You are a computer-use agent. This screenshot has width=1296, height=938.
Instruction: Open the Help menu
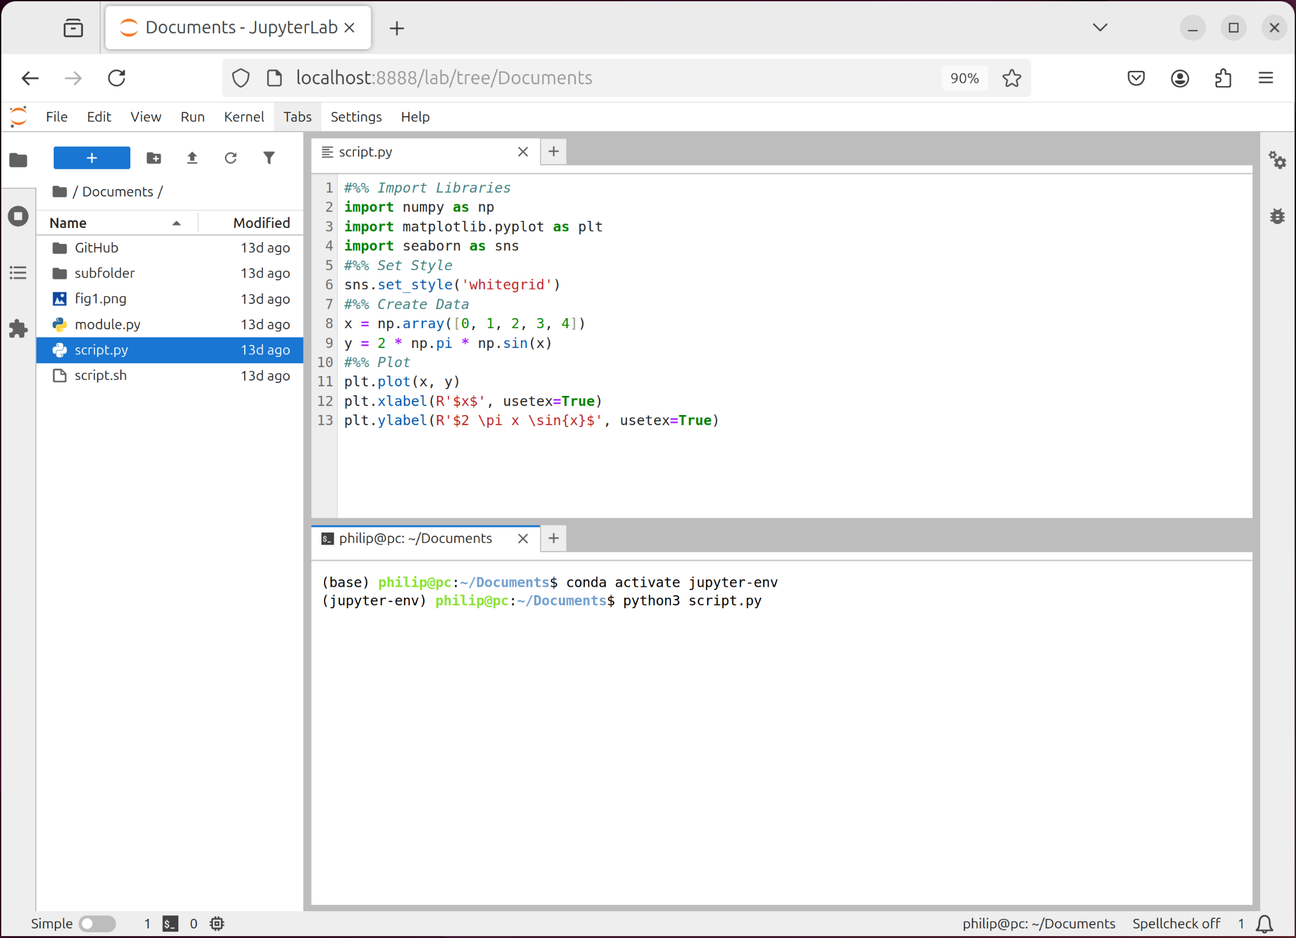coord(415,117)
